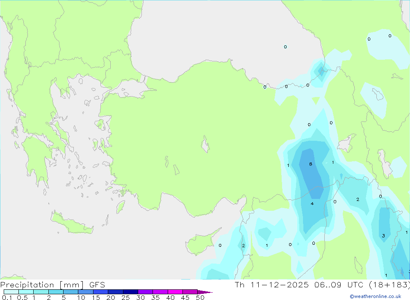Click the '5' legend scale label
Image resolution: width=410 pixels, height=300 pixels.
[x=64, y=298]
